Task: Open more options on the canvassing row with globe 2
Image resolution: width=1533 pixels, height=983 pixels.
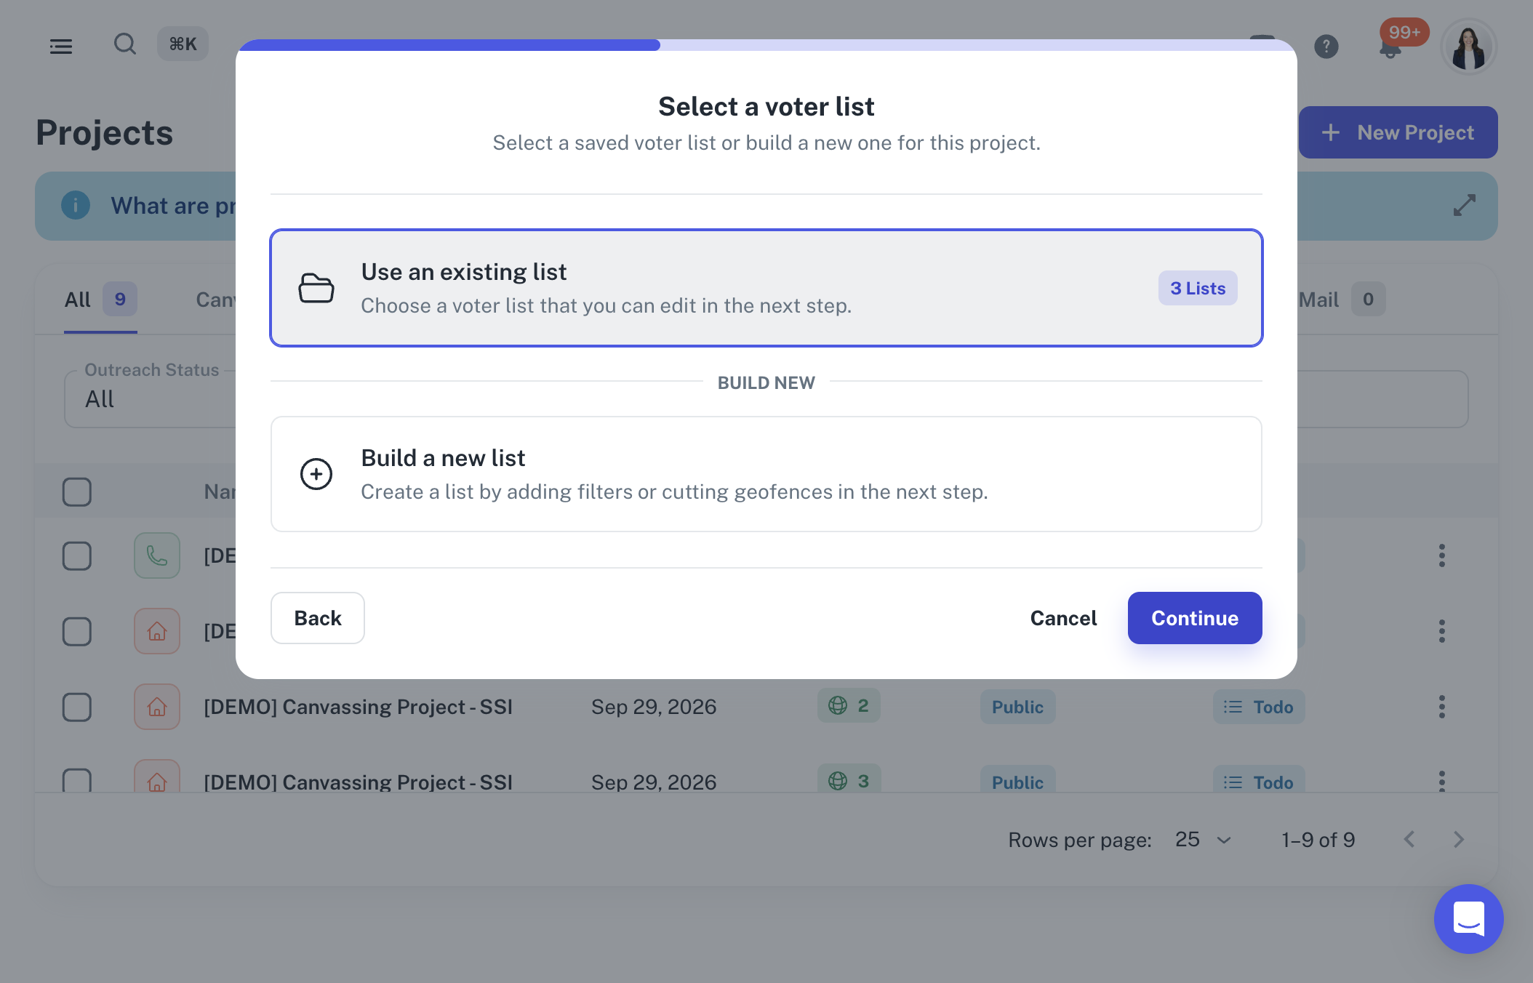Action: pos(1441,707)
